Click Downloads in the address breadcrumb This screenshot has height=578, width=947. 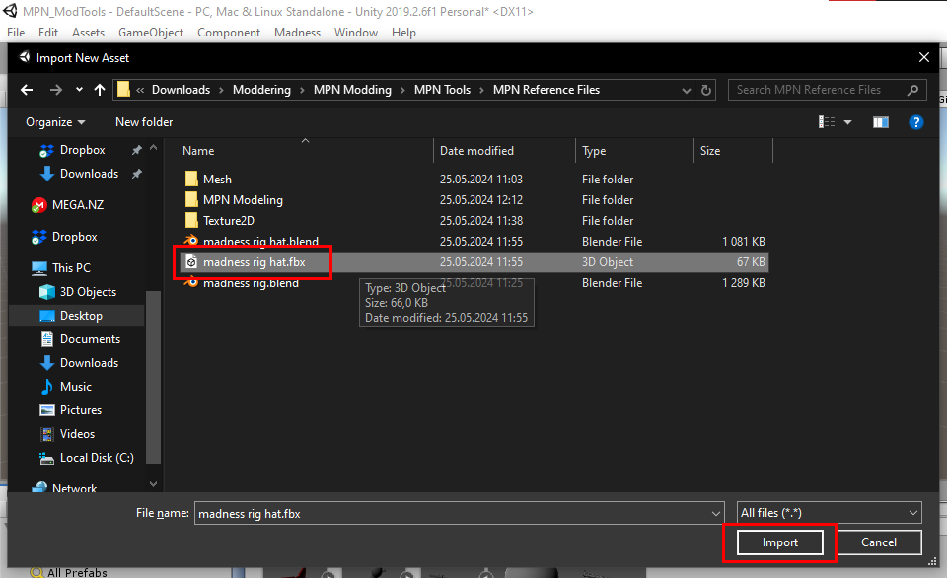(181, 90)
